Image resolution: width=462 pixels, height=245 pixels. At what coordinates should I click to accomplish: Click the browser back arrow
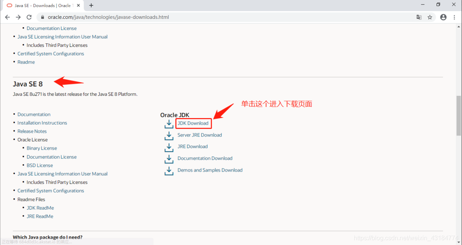pyautogui.click(x=7, y=17)
